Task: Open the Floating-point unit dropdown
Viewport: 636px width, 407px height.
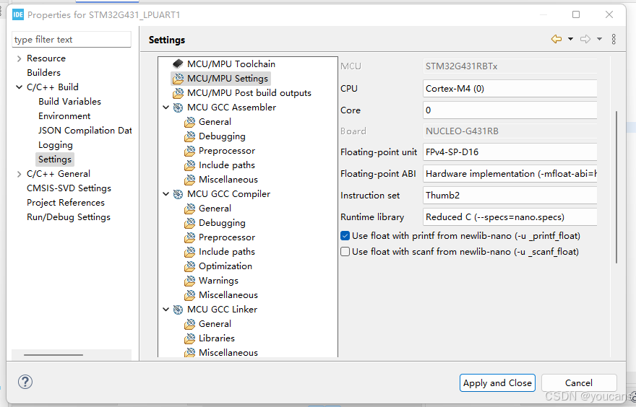Action: 510,152
